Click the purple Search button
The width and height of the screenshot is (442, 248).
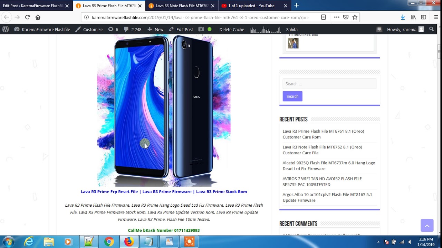point(292,96)
